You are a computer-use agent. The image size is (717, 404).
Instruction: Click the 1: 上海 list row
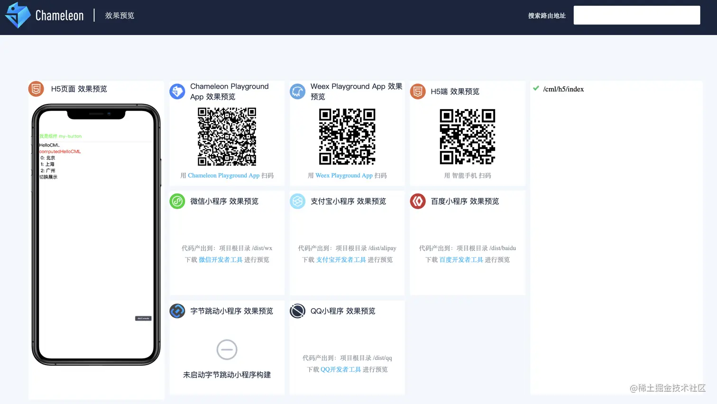(x=47, y=164)
